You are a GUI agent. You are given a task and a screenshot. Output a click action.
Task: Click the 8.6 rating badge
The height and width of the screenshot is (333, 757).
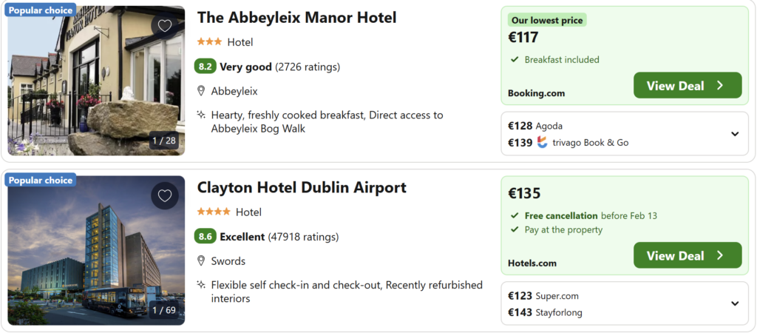205,237
